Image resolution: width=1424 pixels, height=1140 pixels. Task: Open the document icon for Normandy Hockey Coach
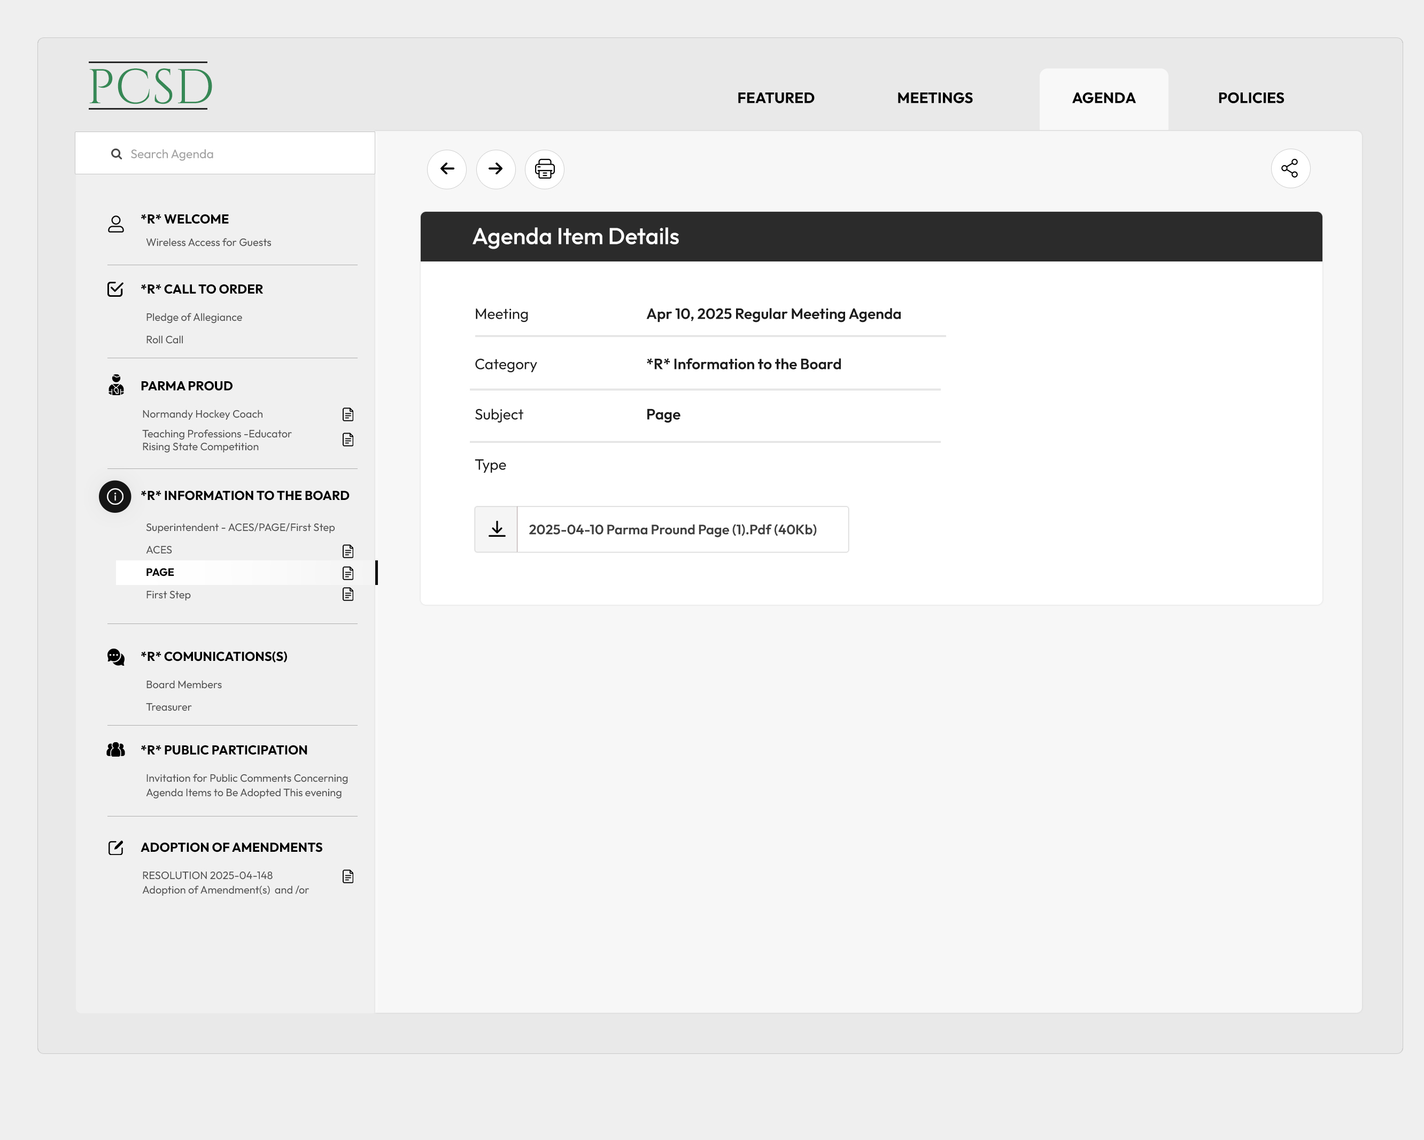pyautogui.click(x=347, y=414)
